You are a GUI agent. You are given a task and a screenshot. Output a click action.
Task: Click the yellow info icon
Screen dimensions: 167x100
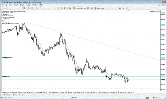[92, 8]
